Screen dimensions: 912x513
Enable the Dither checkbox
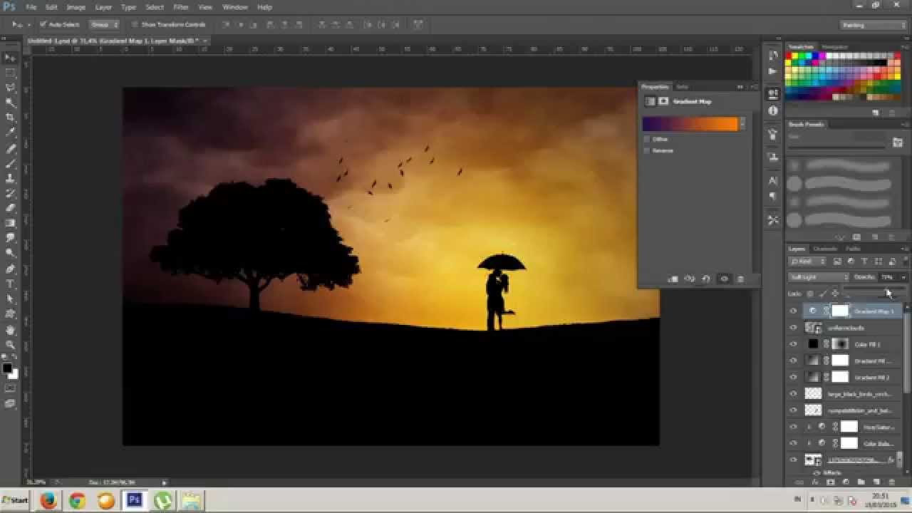(x=647, y=140)
